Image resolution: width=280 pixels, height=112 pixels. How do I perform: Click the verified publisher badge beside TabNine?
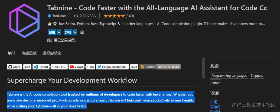49,16
